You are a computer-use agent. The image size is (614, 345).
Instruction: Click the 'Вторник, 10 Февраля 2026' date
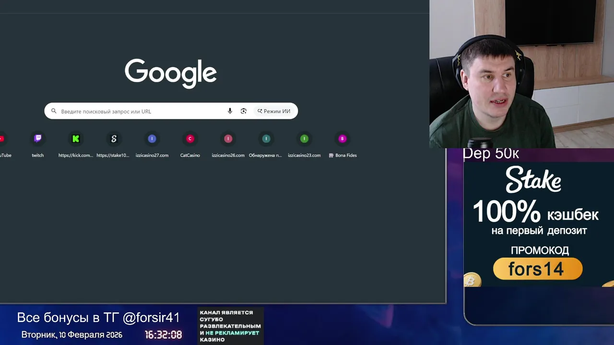pyautogui.click(x=72, y=335)
